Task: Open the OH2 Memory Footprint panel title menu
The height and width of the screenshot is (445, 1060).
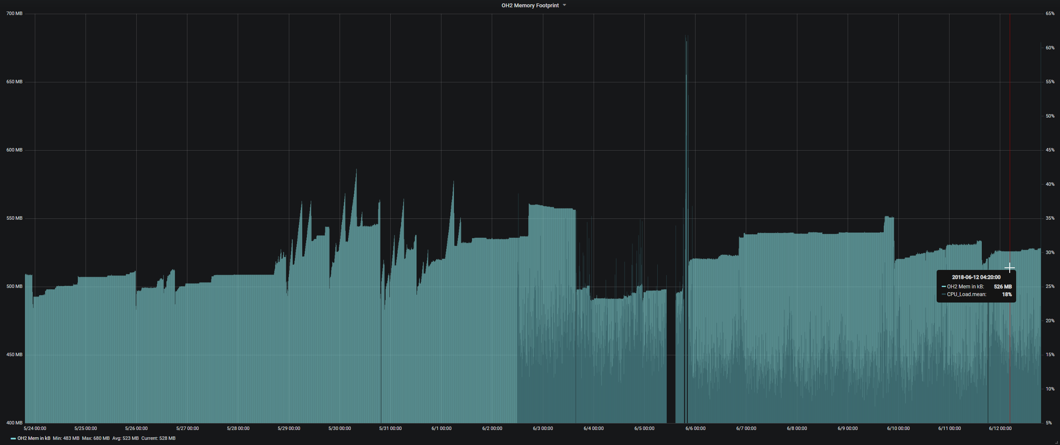Action: tap(530, 6)
